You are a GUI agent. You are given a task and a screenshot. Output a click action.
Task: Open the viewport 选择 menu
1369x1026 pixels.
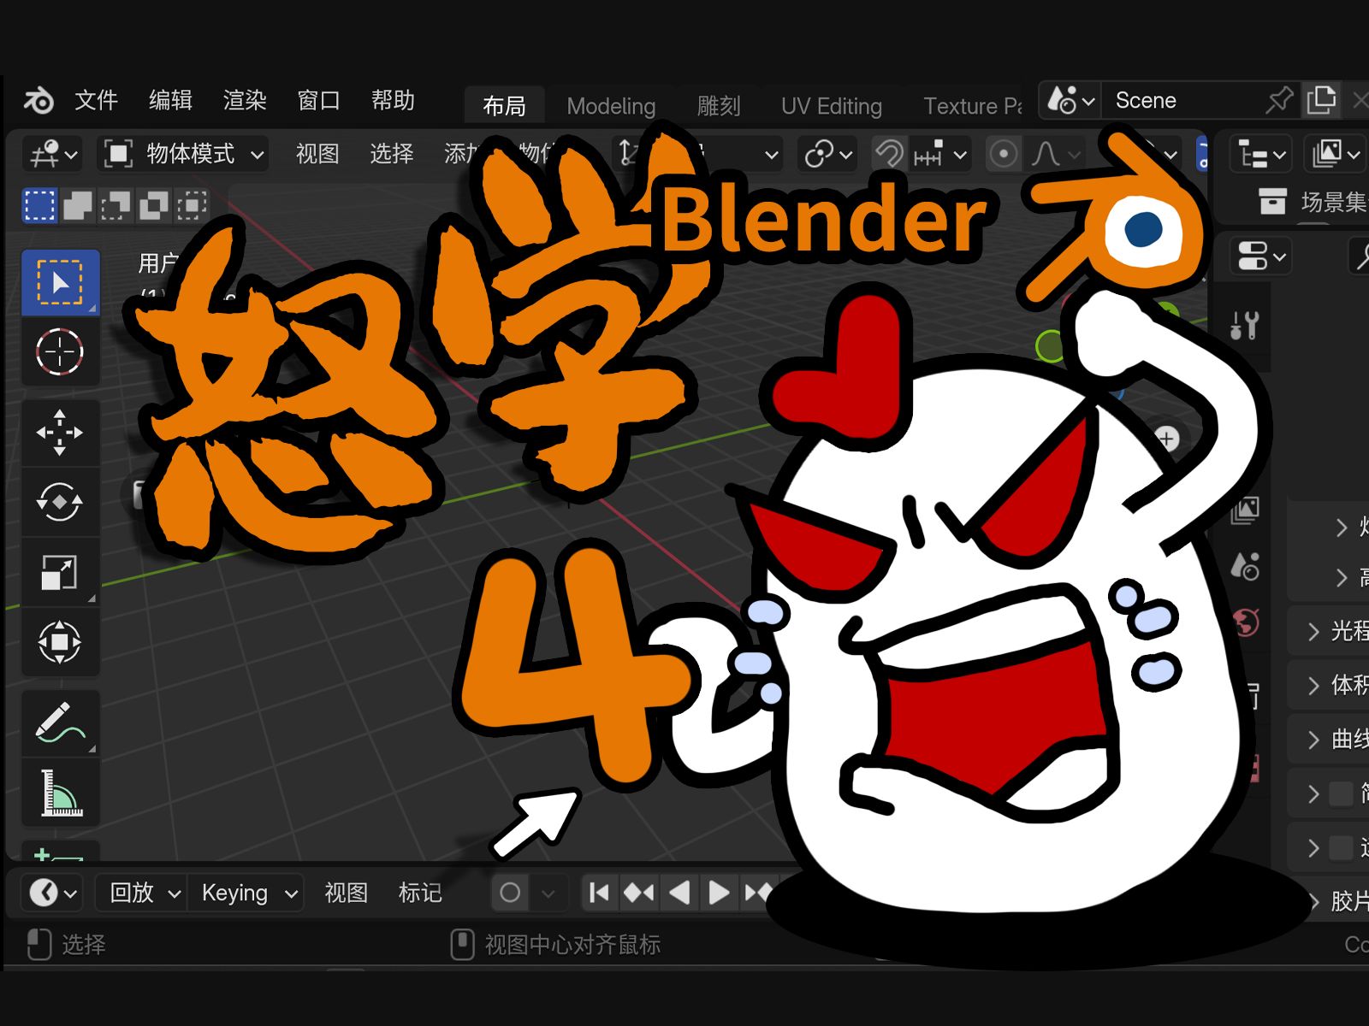point(391,155)
